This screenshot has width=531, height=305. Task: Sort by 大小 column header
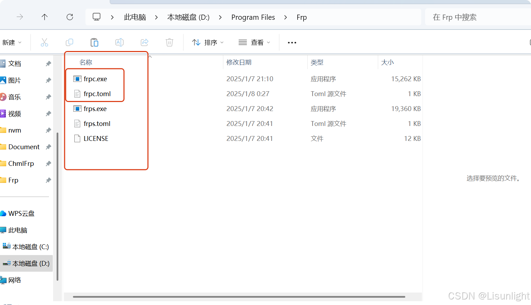[x=388, y=62]
